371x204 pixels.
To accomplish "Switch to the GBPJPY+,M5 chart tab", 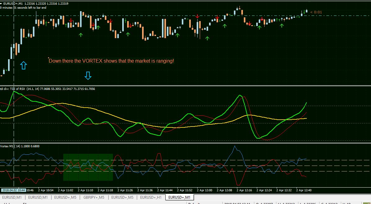I will tap(94, 197).
